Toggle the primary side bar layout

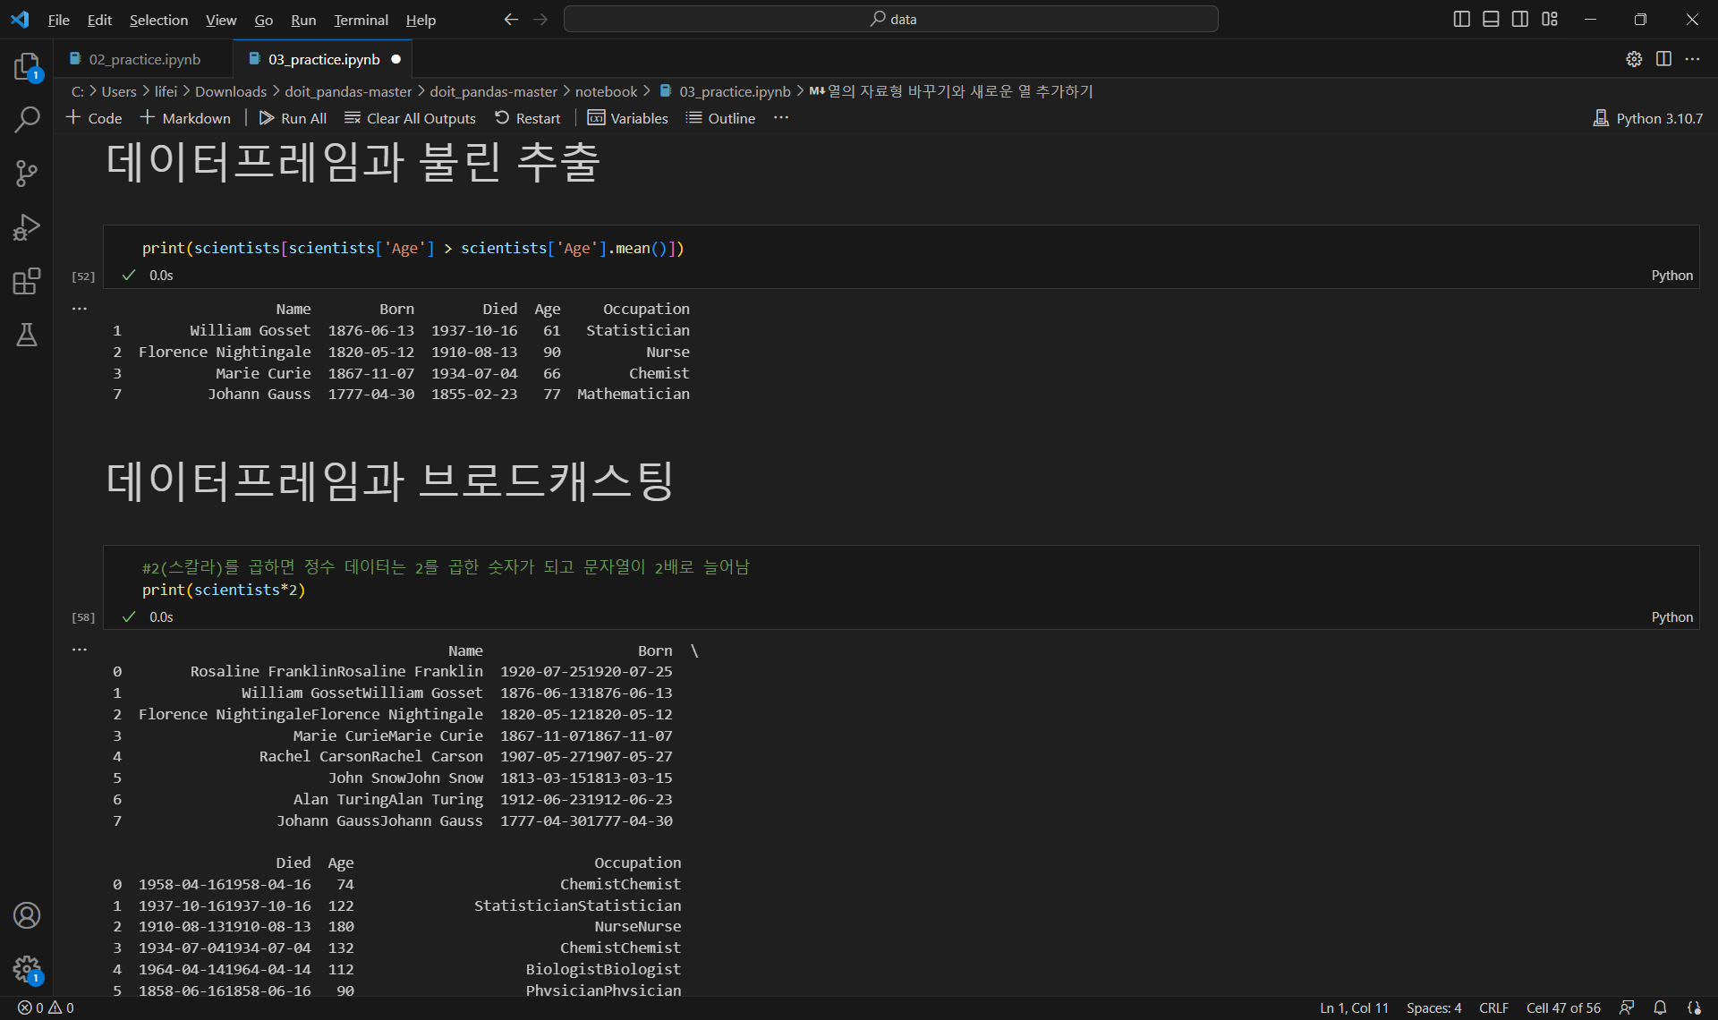click(x=1461, y=19)
